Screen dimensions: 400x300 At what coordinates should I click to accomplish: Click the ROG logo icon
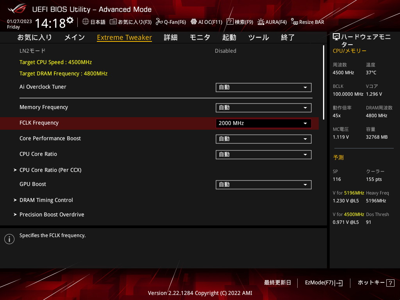pos(17,9)
